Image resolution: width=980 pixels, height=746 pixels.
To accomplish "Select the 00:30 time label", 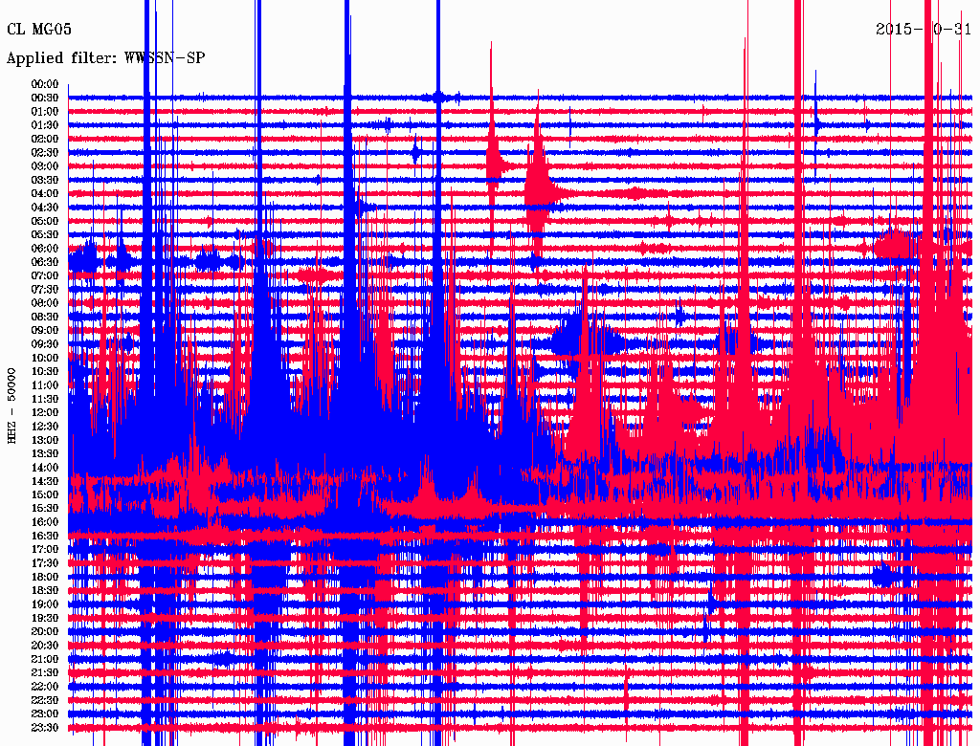I will click(45, 99).
